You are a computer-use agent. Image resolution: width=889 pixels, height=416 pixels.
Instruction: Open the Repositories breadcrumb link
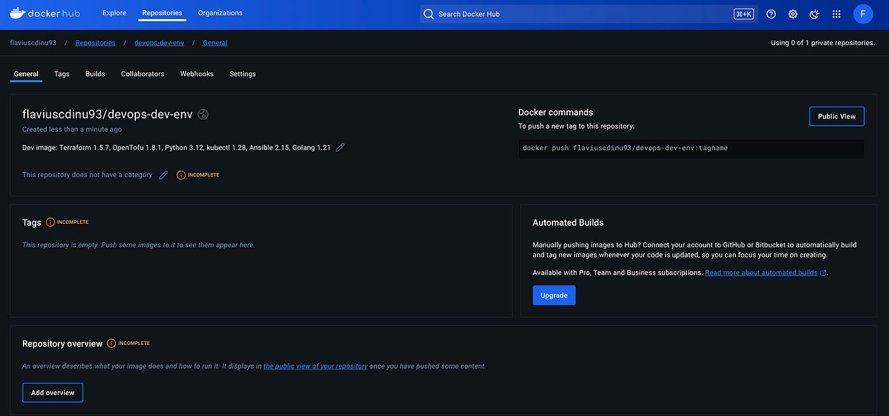tap(95, 43)
